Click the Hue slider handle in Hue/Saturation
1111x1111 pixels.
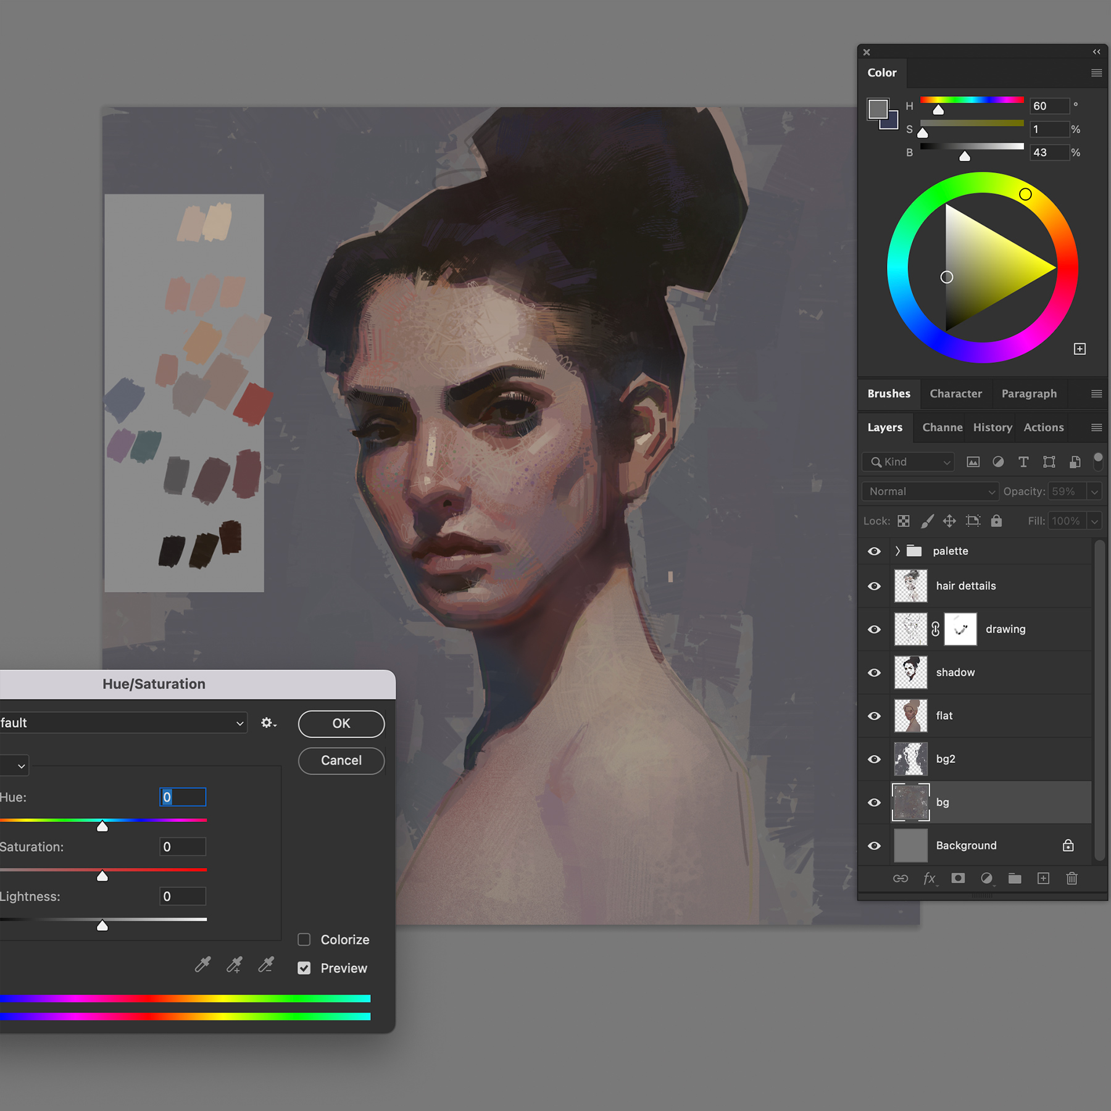102,826
